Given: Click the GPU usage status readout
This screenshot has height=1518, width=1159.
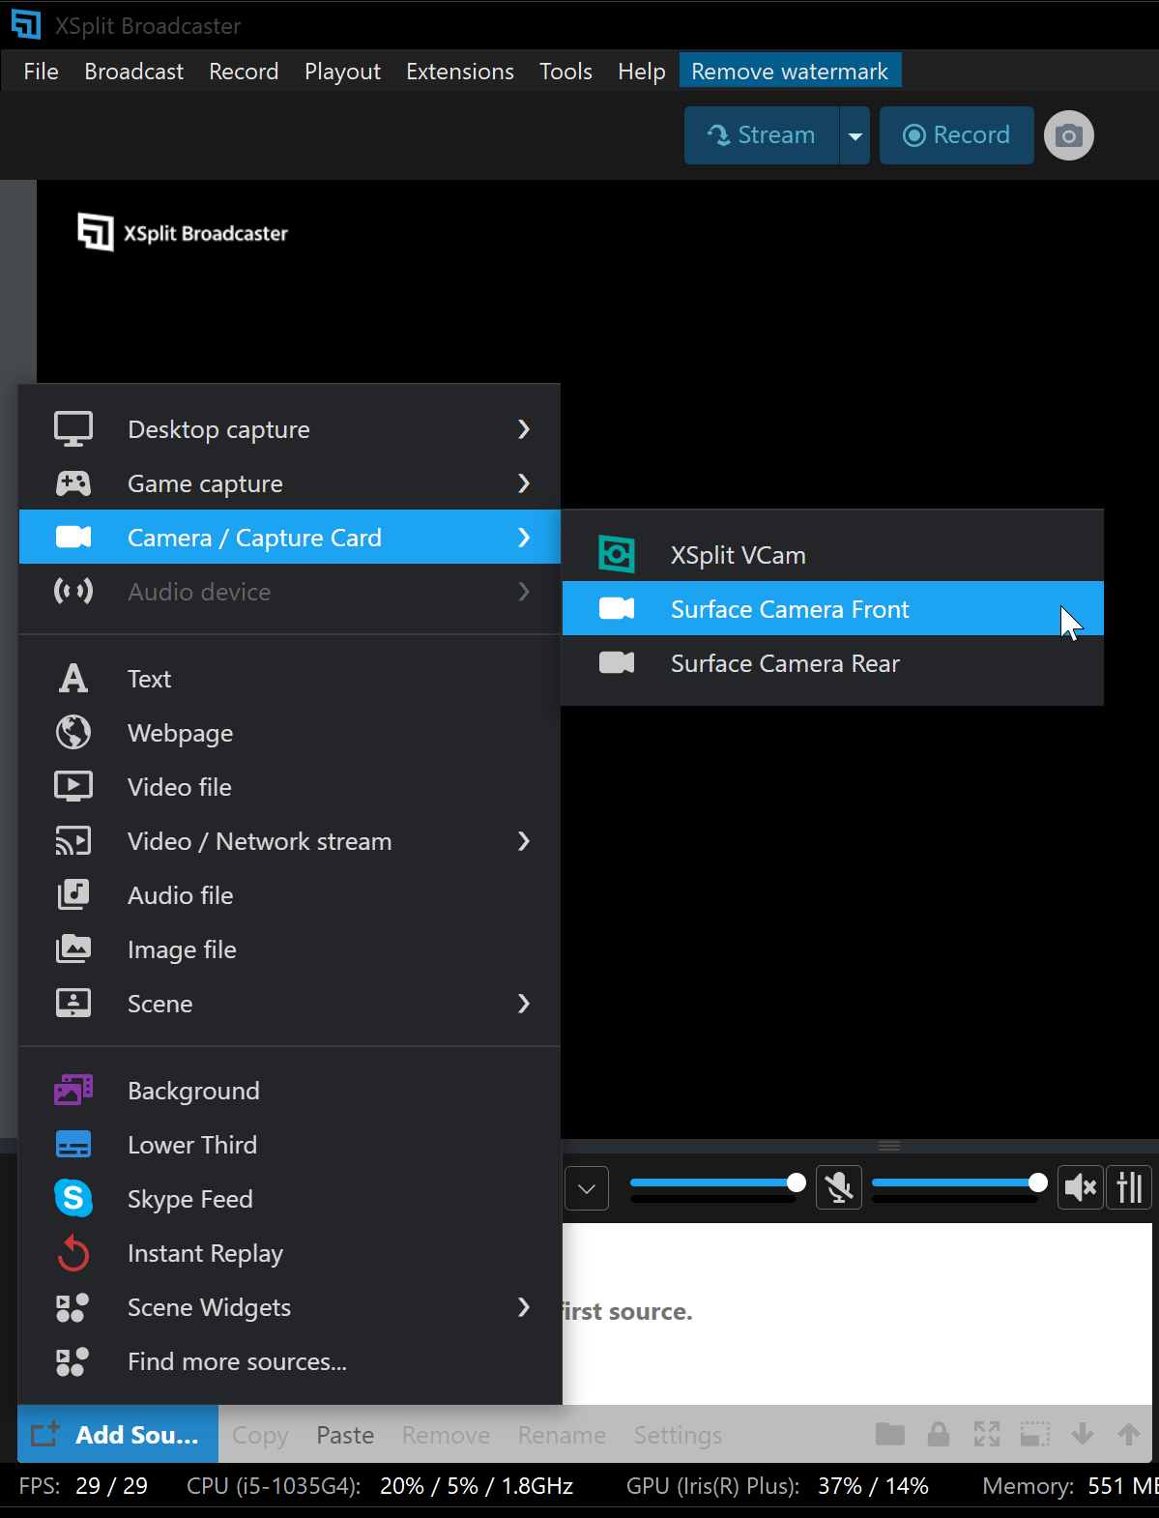Looking at the screenshot, I should point(777,1486).
